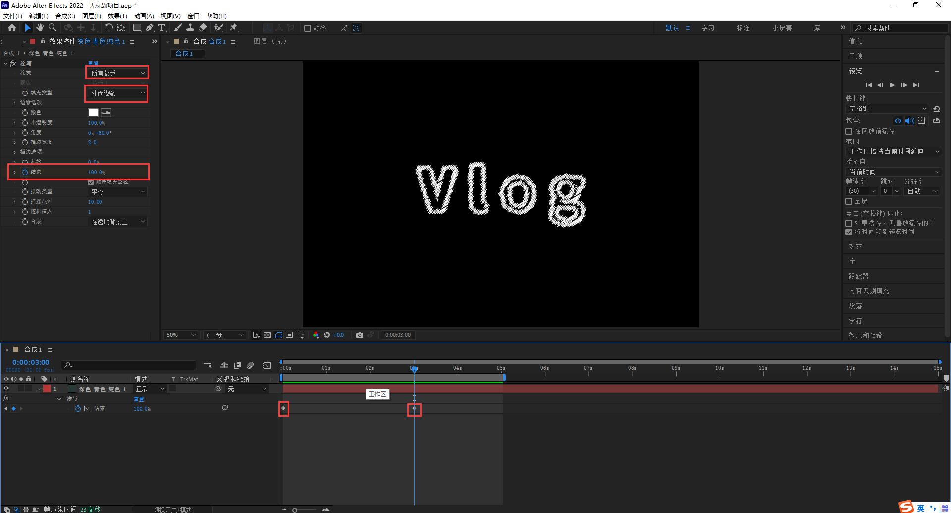Open the 涂抹 所有蒙版 dropdown
951x513 pixels.
[117, 73]
